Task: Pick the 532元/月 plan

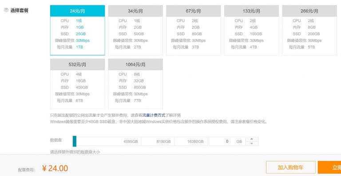Action: pyautogui.click(x=77, y=84)
